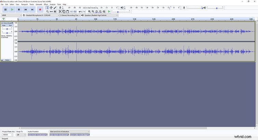Adjust the track pan slider
This screenshot has height=140, width=258.
(x=7, y=33)
